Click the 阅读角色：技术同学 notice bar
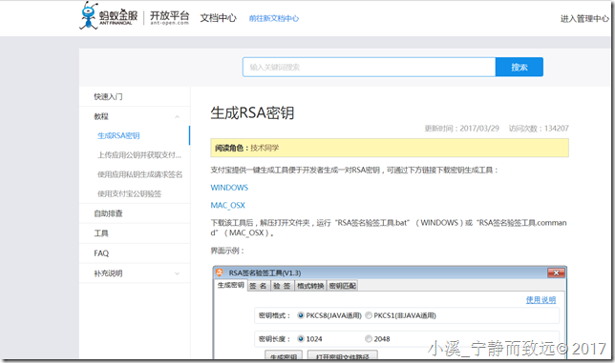 pos(390,148)
